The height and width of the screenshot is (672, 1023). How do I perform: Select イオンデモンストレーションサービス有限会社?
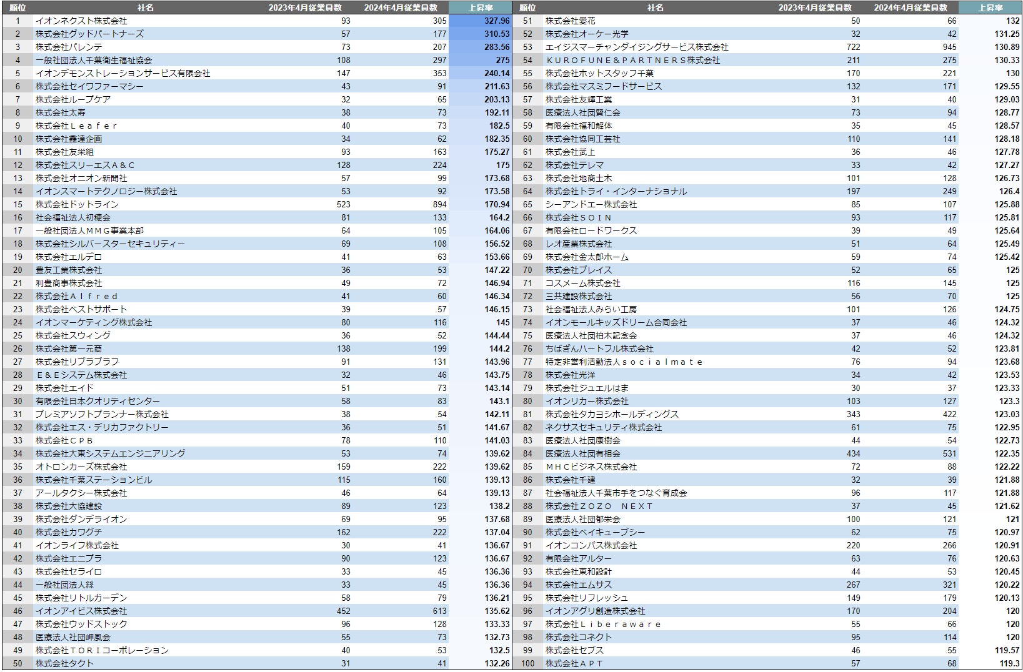123,73
